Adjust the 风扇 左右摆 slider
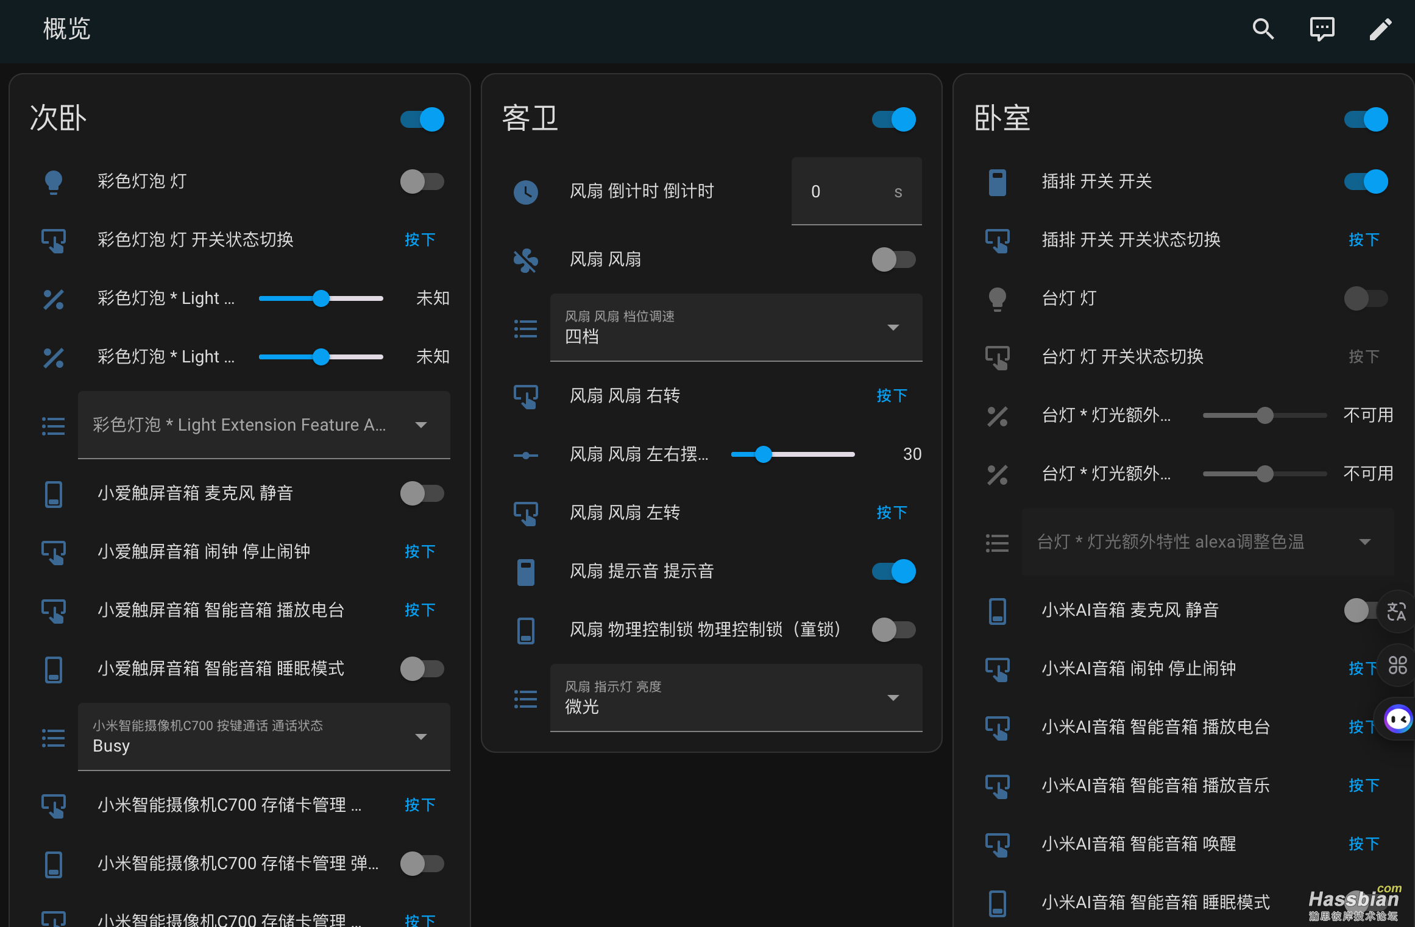 click(764, 454)
